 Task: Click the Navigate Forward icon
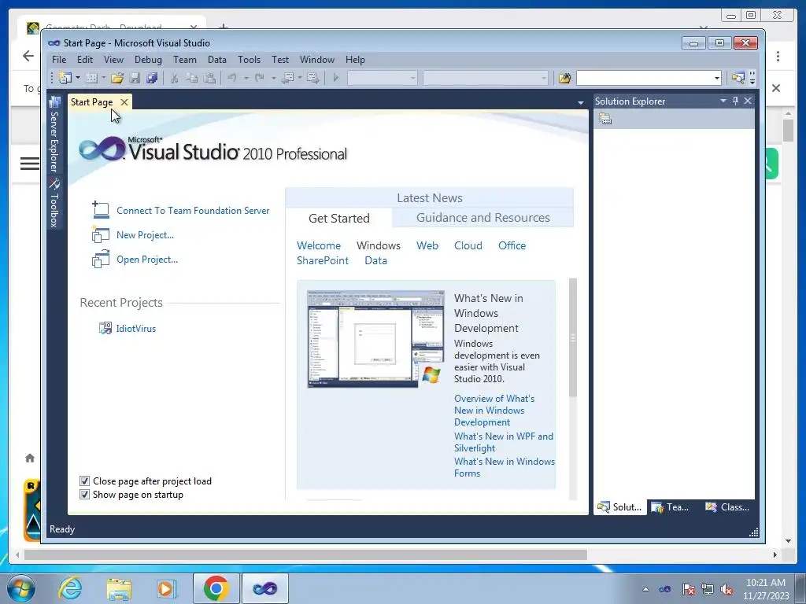pyautogui.click(x=312, y=78)
